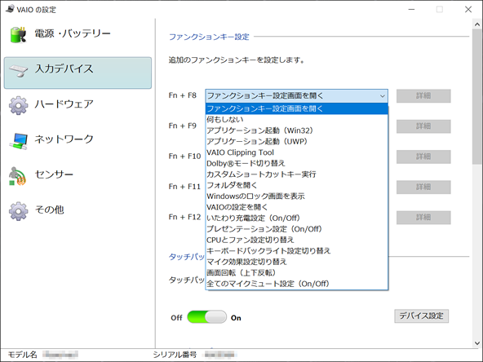Click the network computer icon beside ネットワーク

[18, 141]
